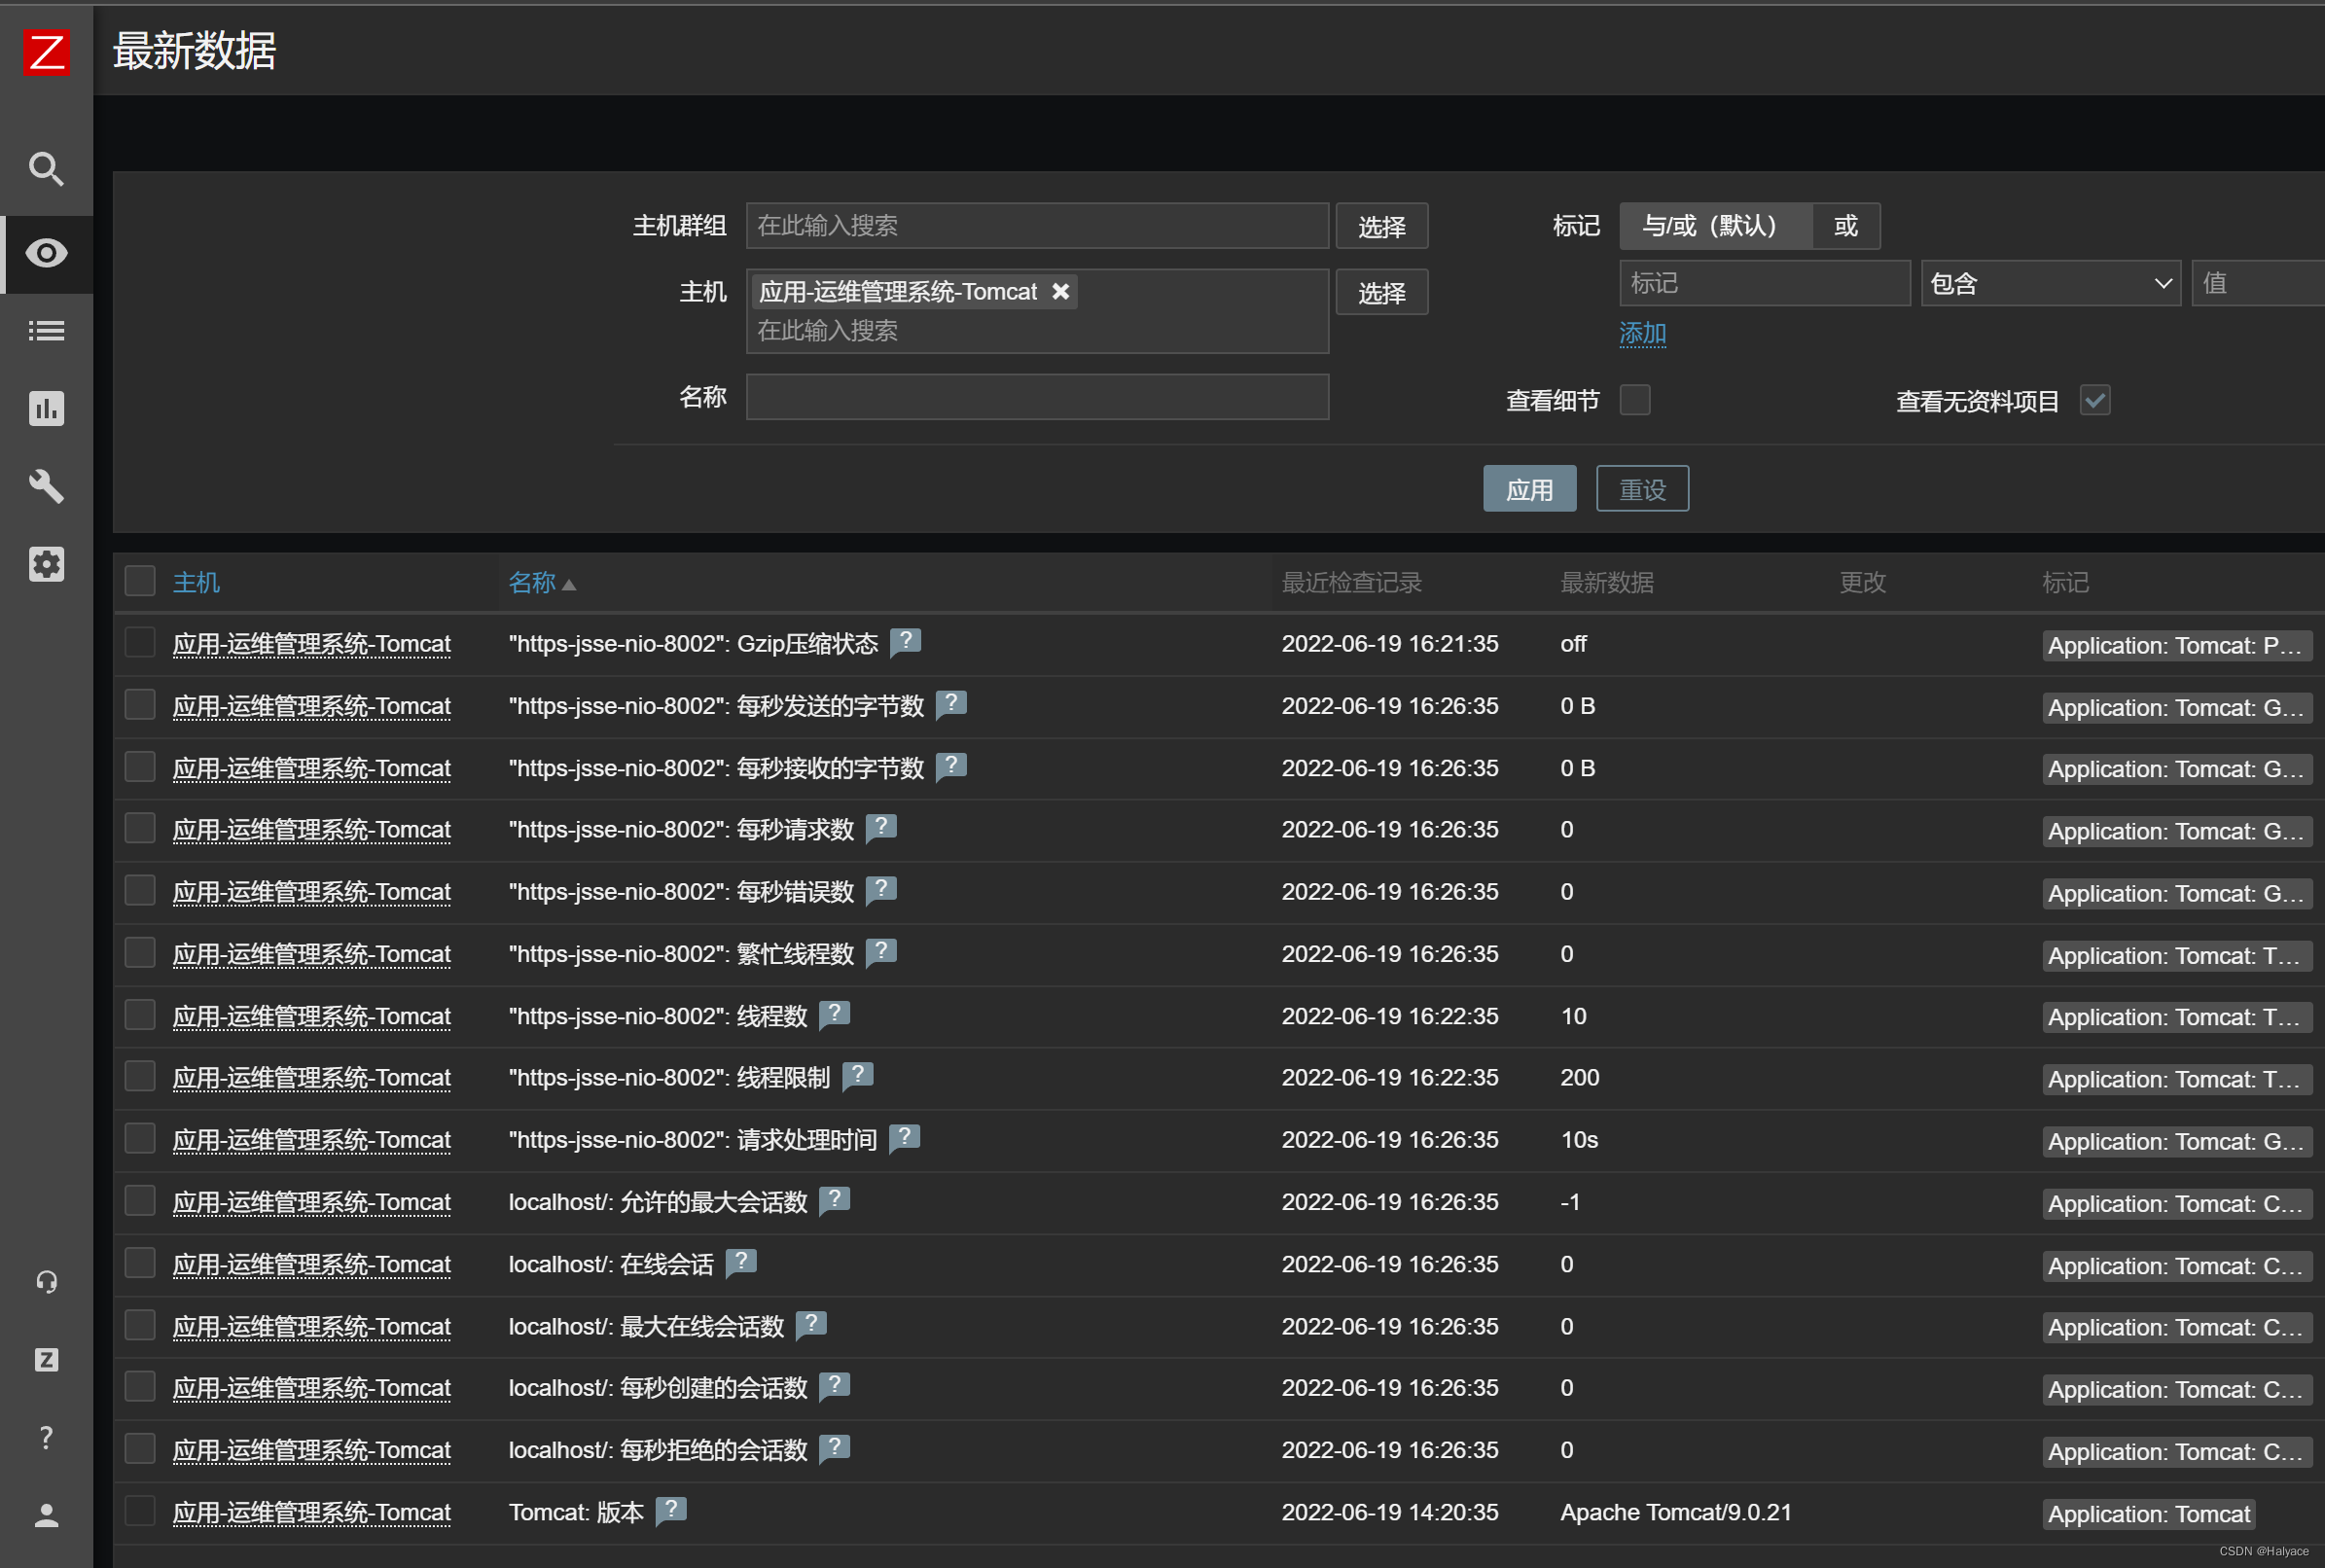This screenshot has height=1568, width=2325.
Task: Open the Configuration wrench icon
Action: (46, 486)
